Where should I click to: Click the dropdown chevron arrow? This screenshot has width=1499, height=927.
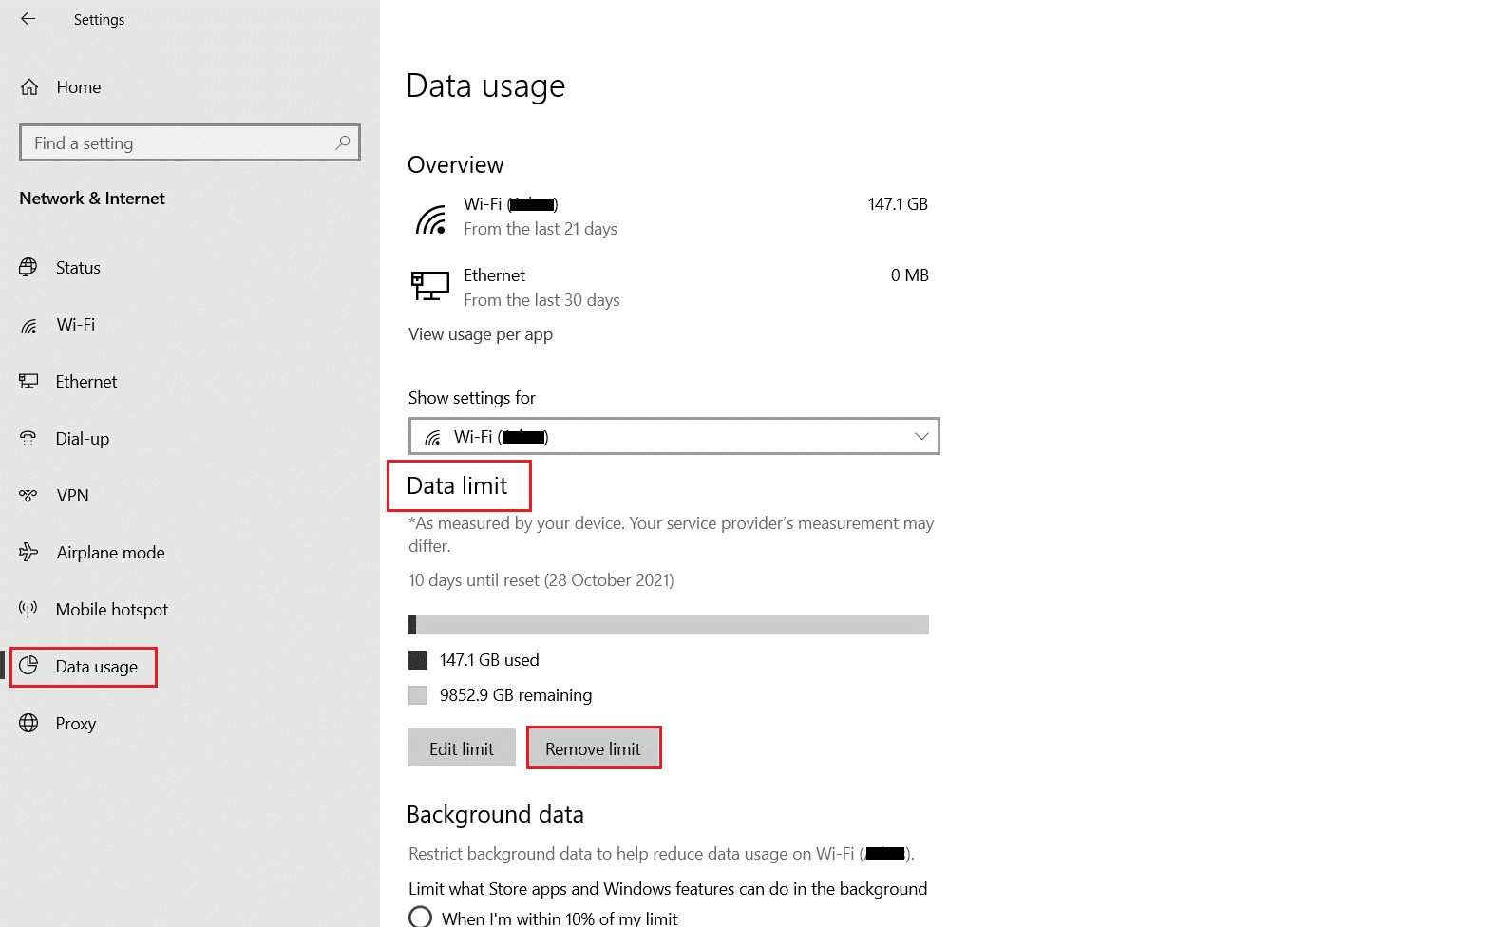coord(920,437)
